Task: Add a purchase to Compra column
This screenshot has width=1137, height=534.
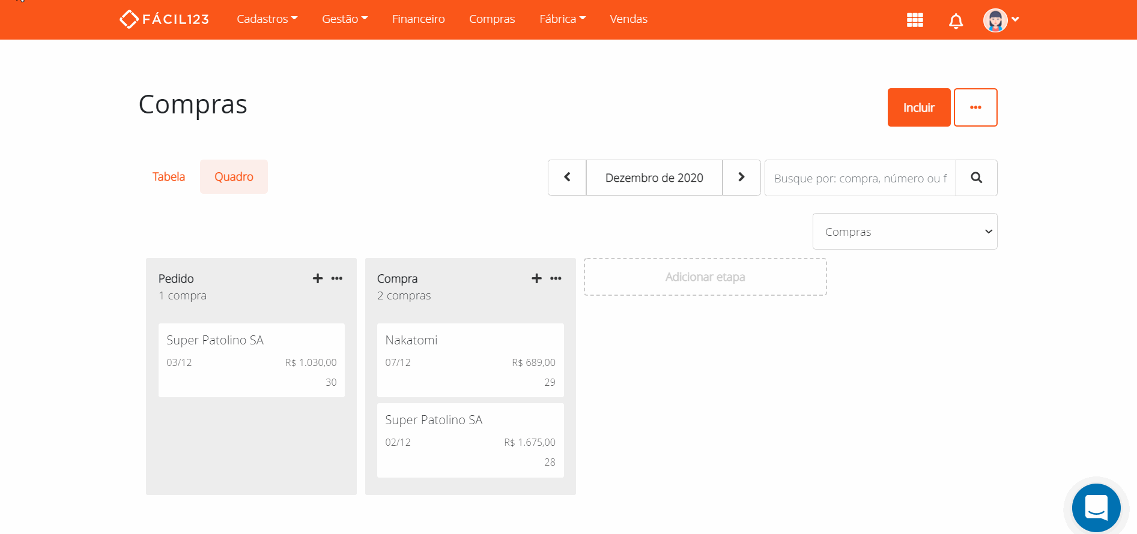Action: pyautogui.click(x=536, y=278)
